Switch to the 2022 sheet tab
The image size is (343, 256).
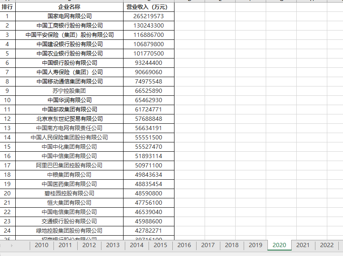(x=327, y=245)
